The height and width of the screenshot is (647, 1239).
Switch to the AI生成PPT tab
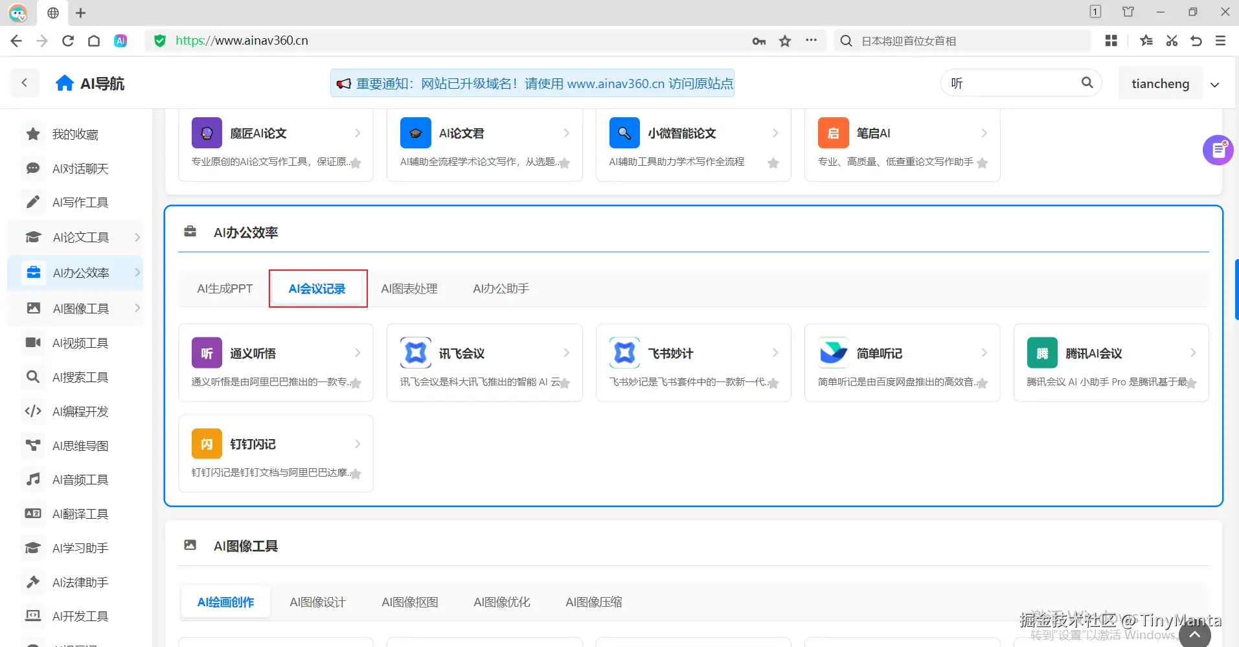pos(224,288)
